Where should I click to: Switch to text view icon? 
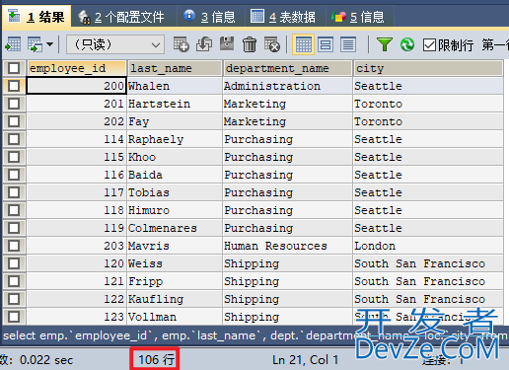pyautogui.click(x=348, y=44)
